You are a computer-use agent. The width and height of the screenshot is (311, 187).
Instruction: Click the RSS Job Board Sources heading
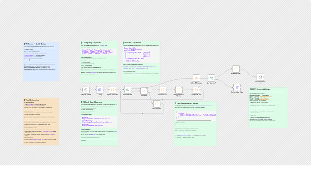tap(92, 102)
